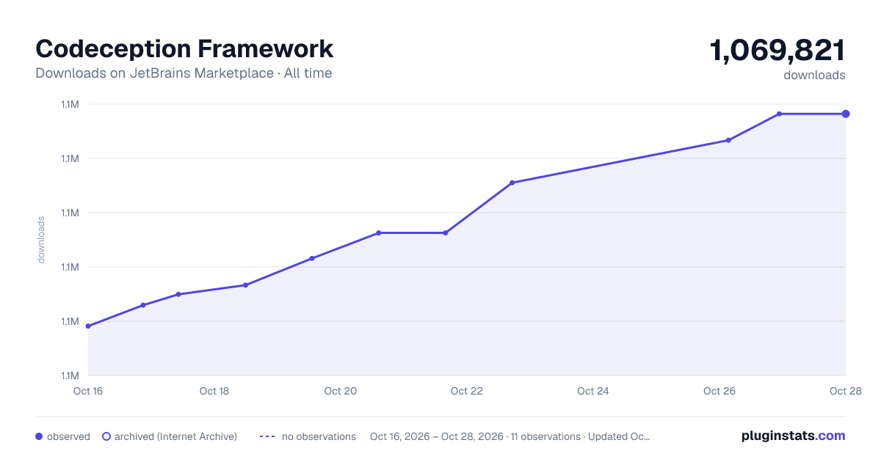881x462 pixels.
Task: Click the data point after Oct 20
Action: (379, 233)
